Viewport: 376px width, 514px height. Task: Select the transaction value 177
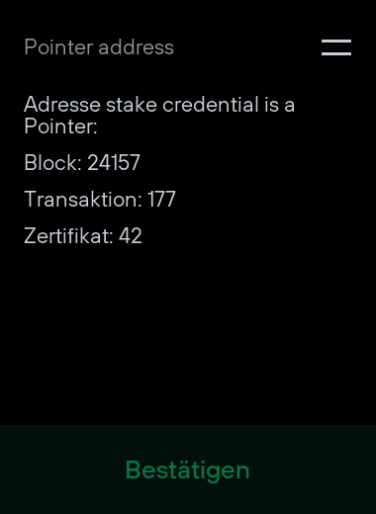(161, 199)
